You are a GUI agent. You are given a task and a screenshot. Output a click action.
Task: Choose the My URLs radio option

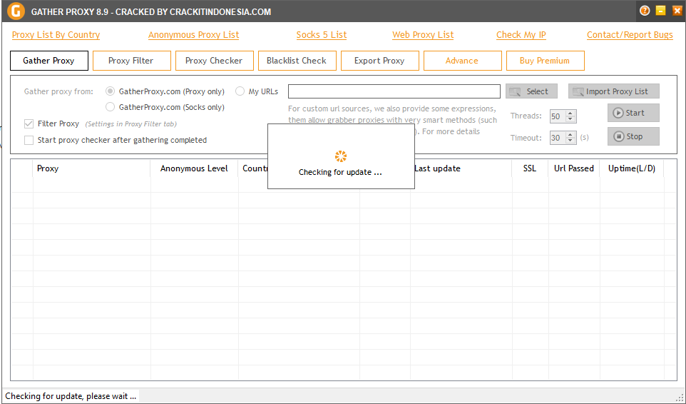point(240,91)
